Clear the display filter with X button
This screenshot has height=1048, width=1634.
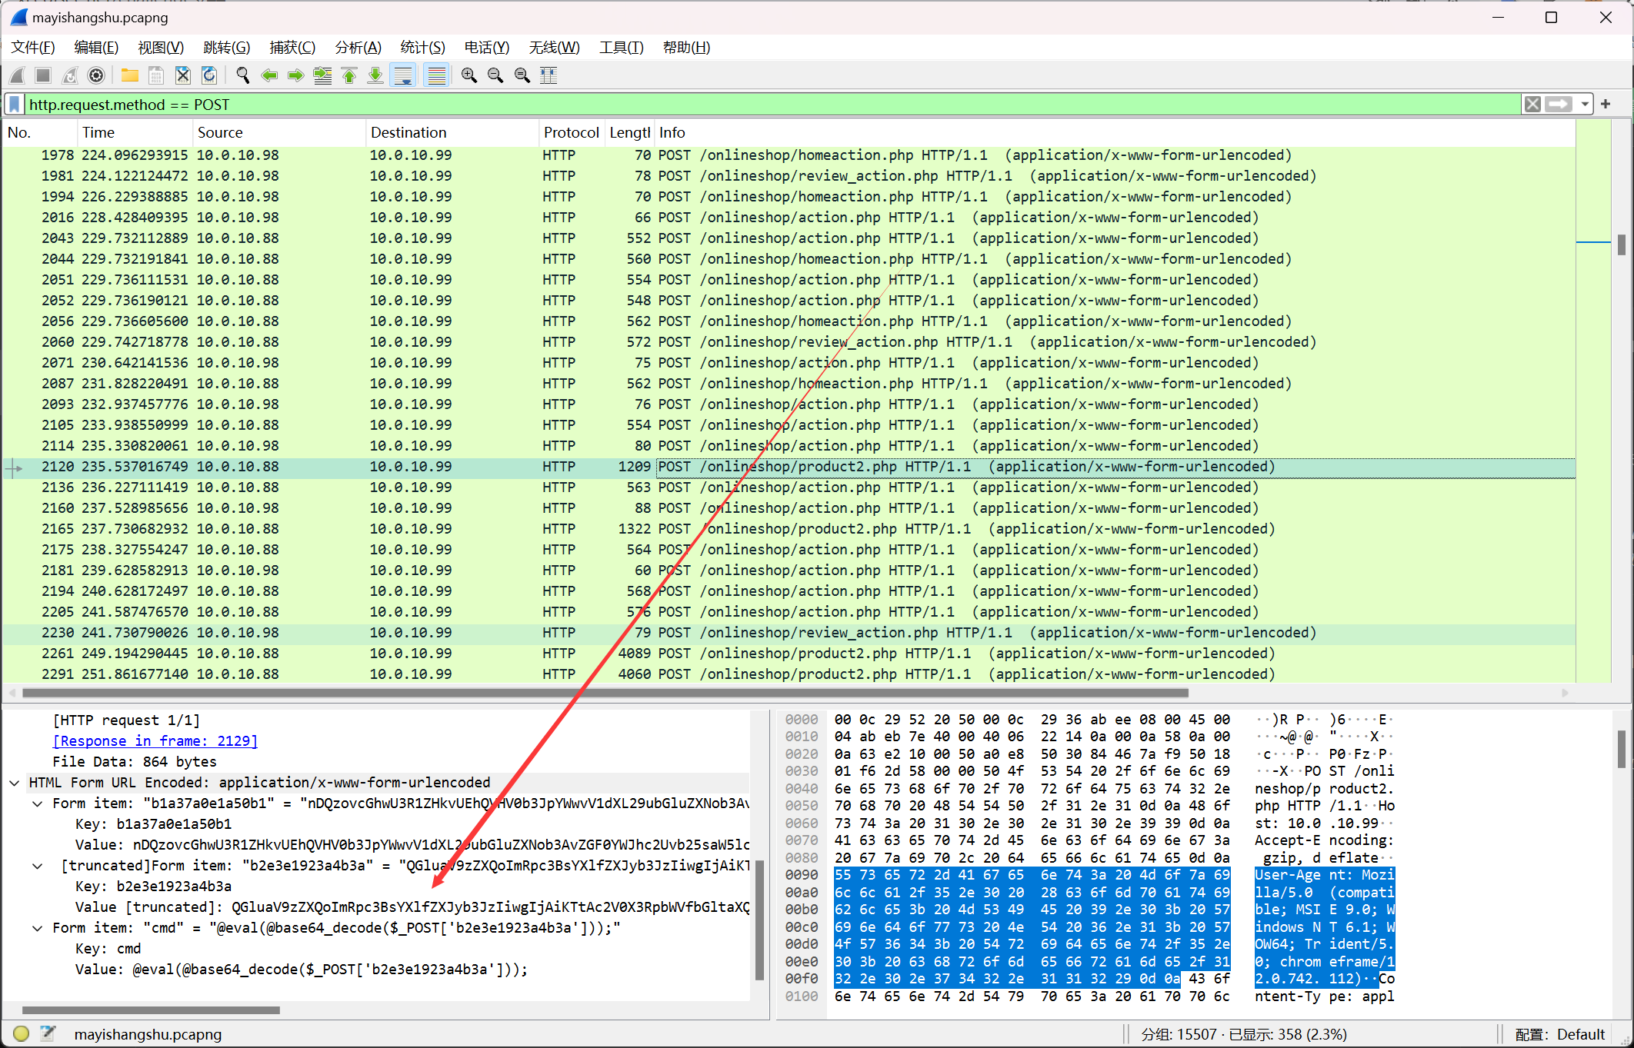pos(1532,104)
